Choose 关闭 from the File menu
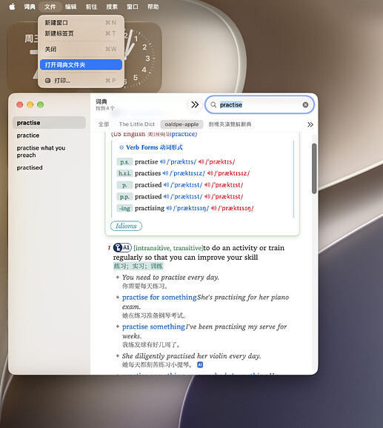This screenshot has height=428, width=383. point(81,49)
